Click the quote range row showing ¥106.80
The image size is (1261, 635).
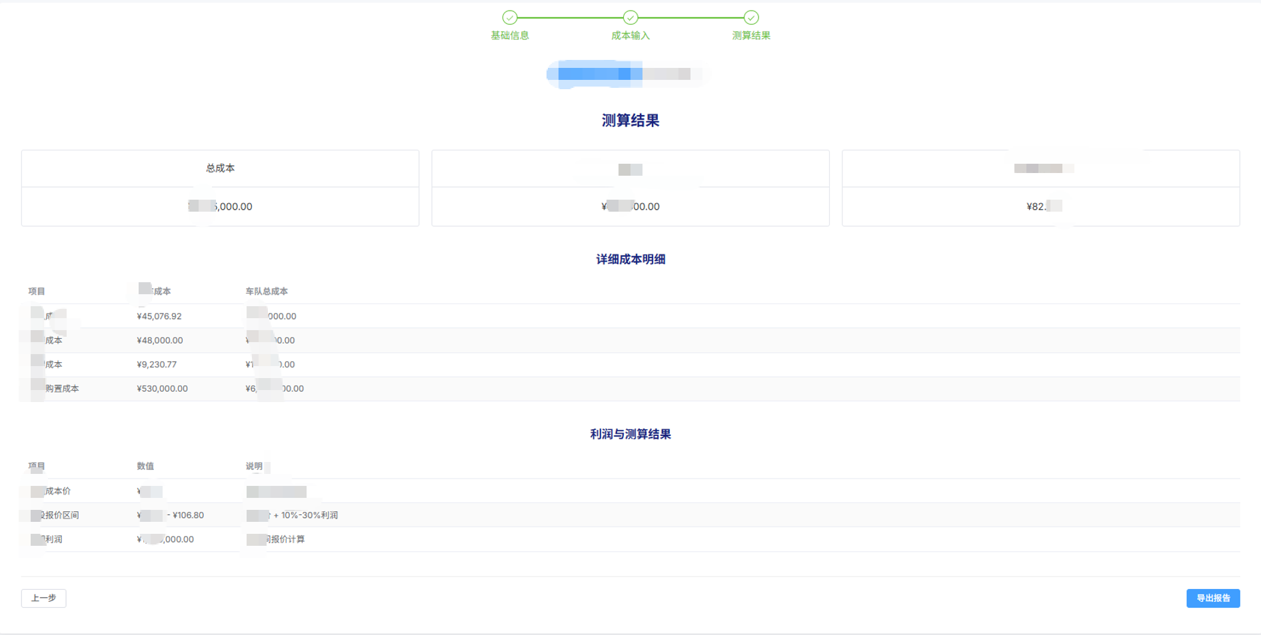pyautogui.click(x=170, y=515)
